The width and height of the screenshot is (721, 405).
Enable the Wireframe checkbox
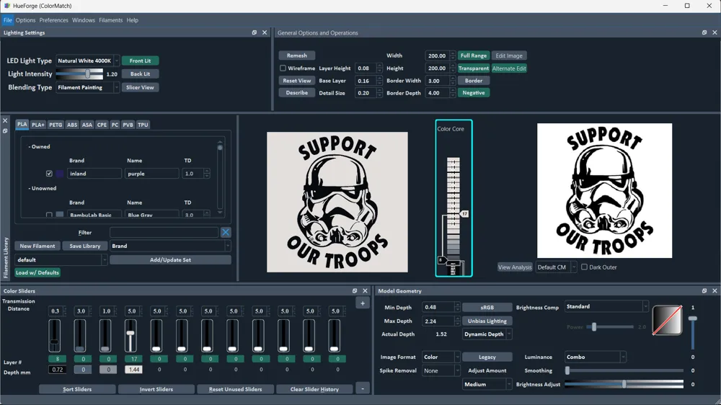coord(283,68)
